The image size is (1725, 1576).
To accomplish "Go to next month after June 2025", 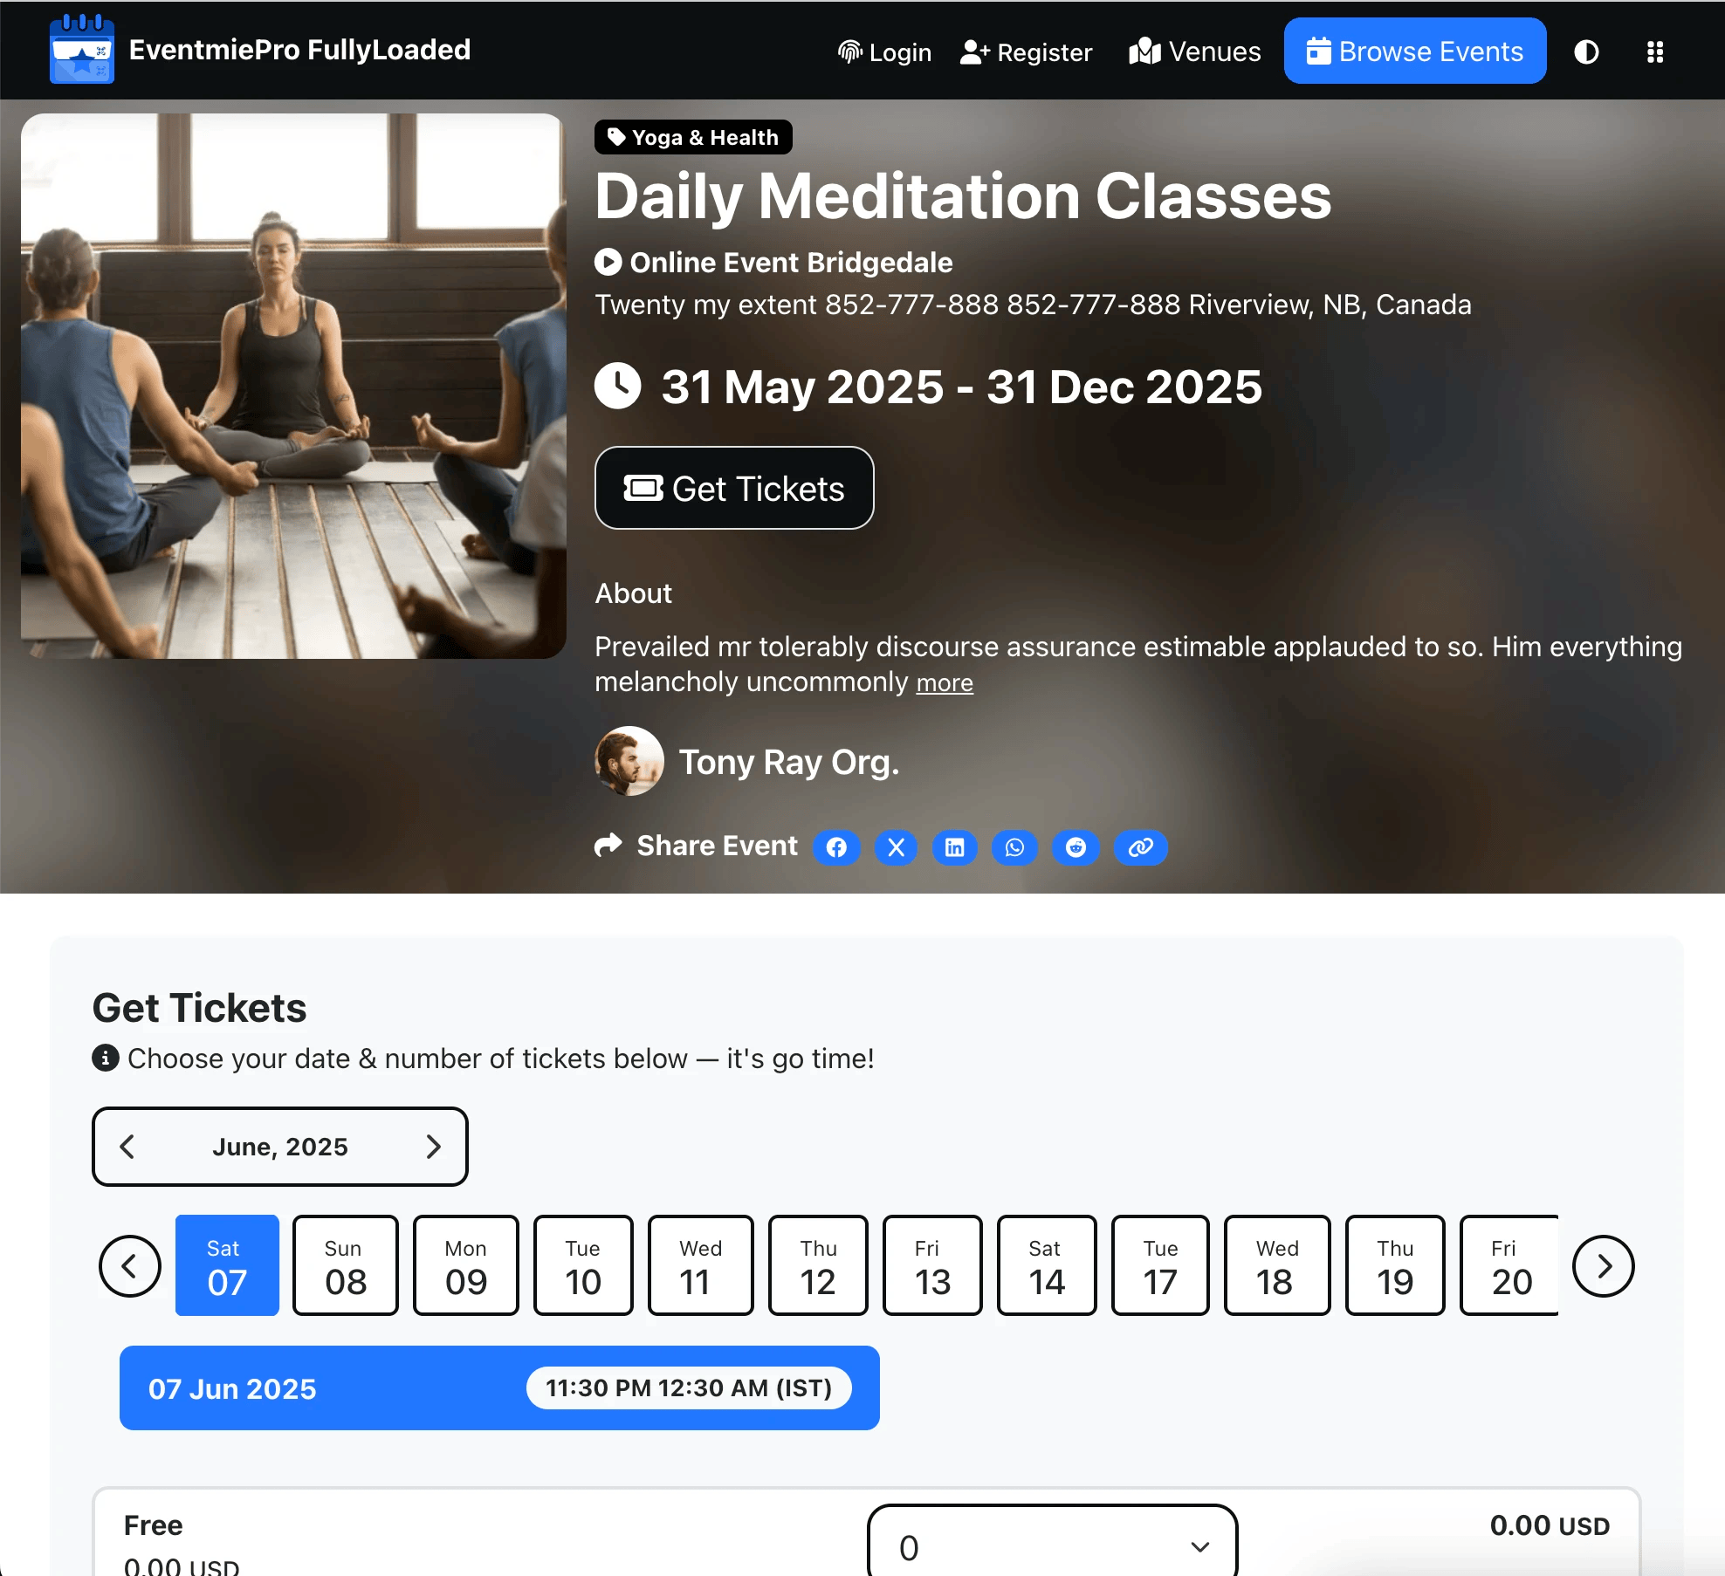I will [433, 1147].
